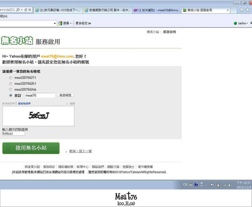252x207 pixels.
Task: Show hidden system tray icons arrow
Action: pos(206,185)
